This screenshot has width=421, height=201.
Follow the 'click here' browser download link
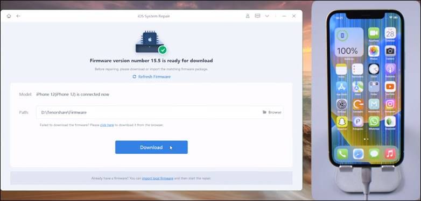pos(107,125)
